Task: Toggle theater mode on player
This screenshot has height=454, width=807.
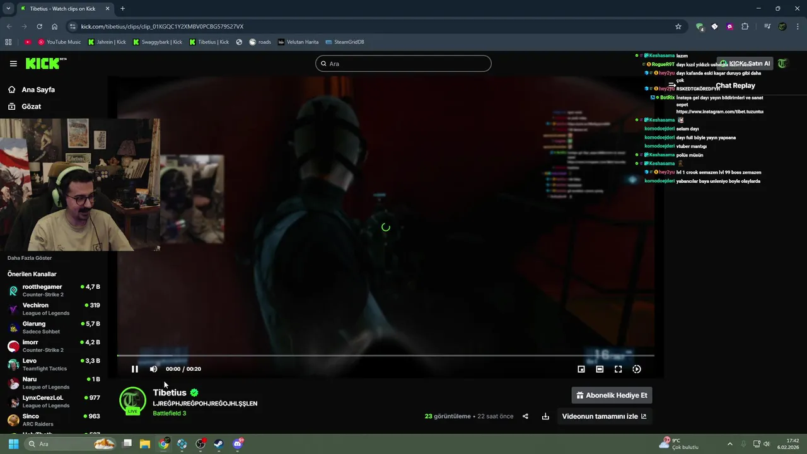Action: tap(600, 369)
